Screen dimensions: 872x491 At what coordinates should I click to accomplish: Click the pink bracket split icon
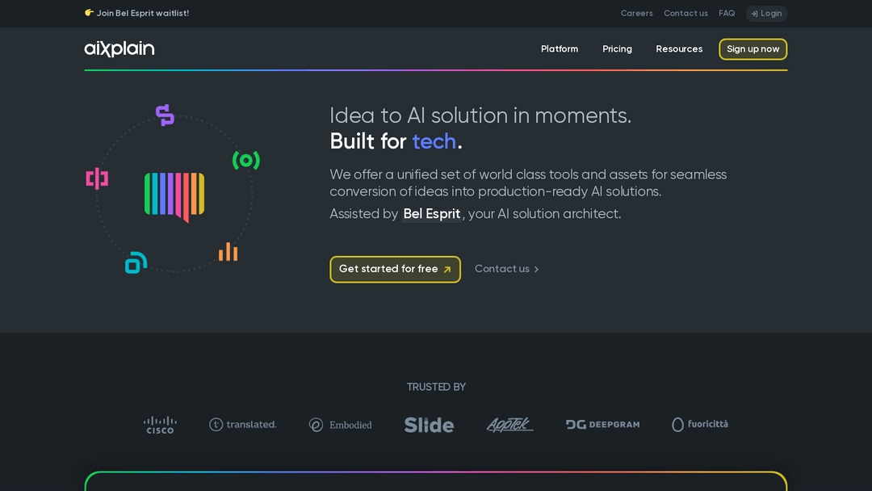97,178
